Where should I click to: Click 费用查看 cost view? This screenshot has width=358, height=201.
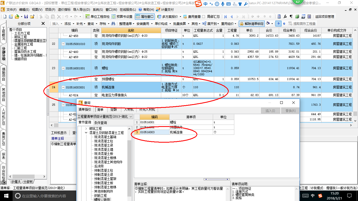point(192,16)
